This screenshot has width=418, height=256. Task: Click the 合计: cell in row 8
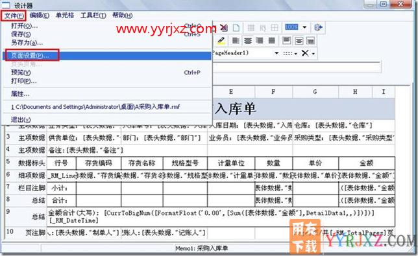click(61, 200)
